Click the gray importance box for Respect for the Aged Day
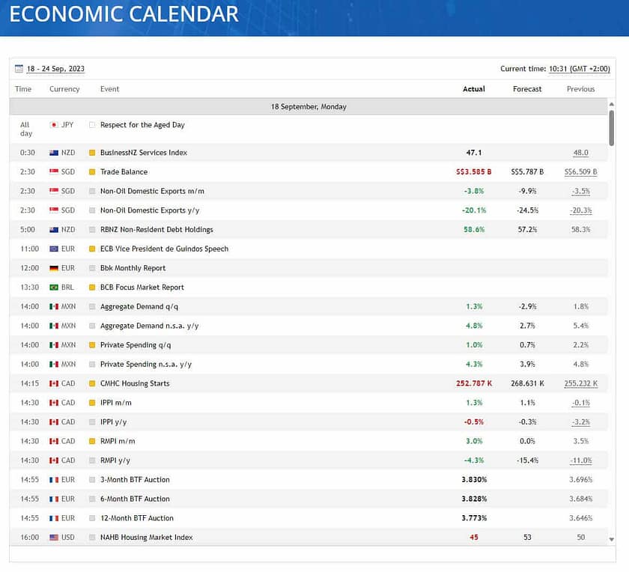 92,125
